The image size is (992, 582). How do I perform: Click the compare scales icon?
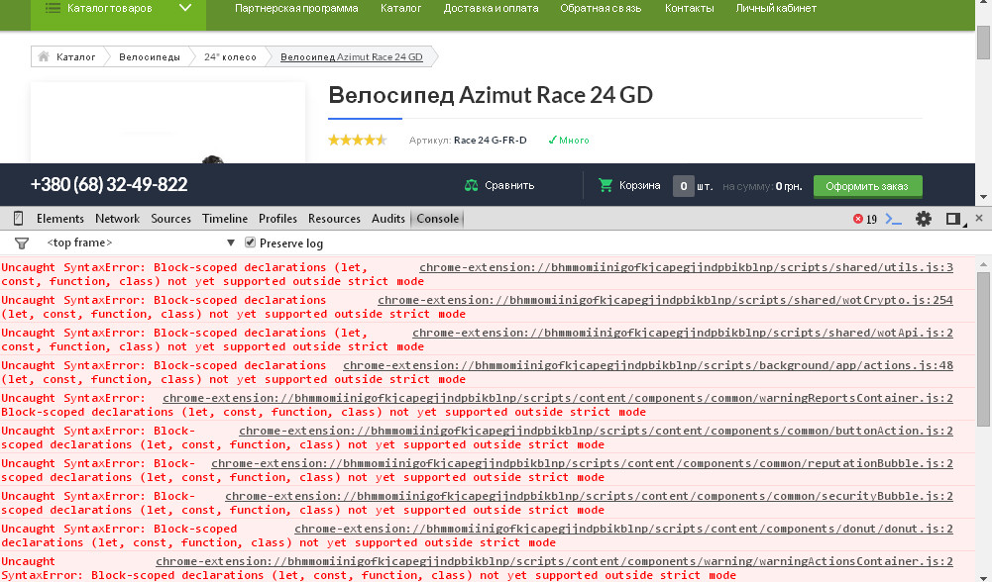[x=471, y=185]
